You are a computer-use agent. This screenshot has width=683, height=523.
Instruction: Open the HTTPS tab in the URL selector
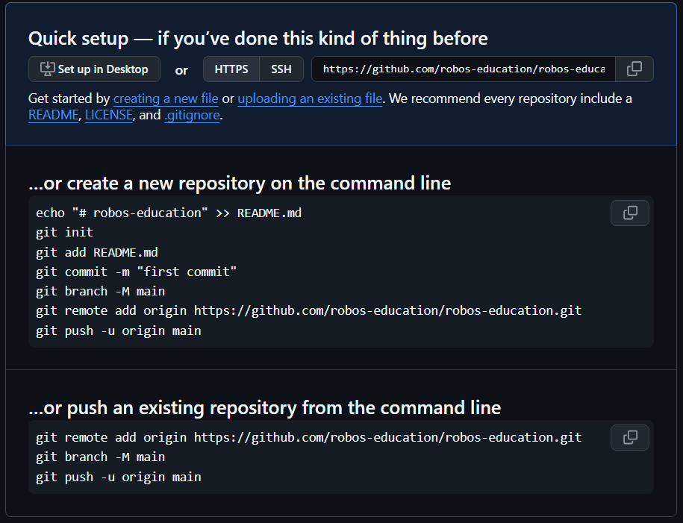231,68
